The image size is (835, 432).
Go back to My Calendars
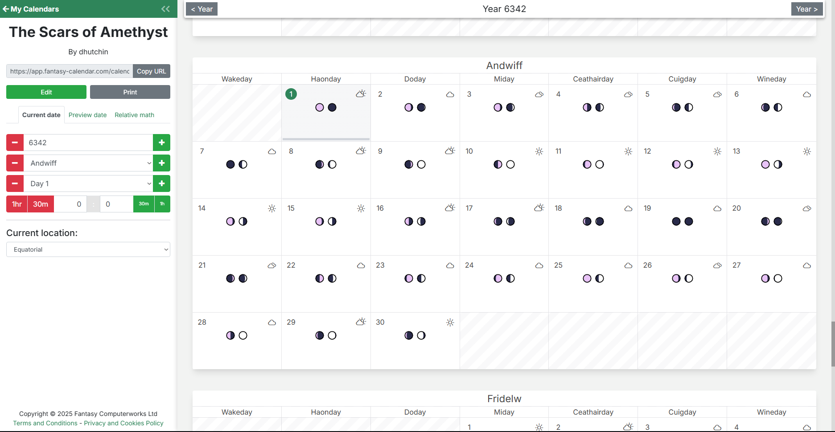pyautogui.click(x=31, y=9)
